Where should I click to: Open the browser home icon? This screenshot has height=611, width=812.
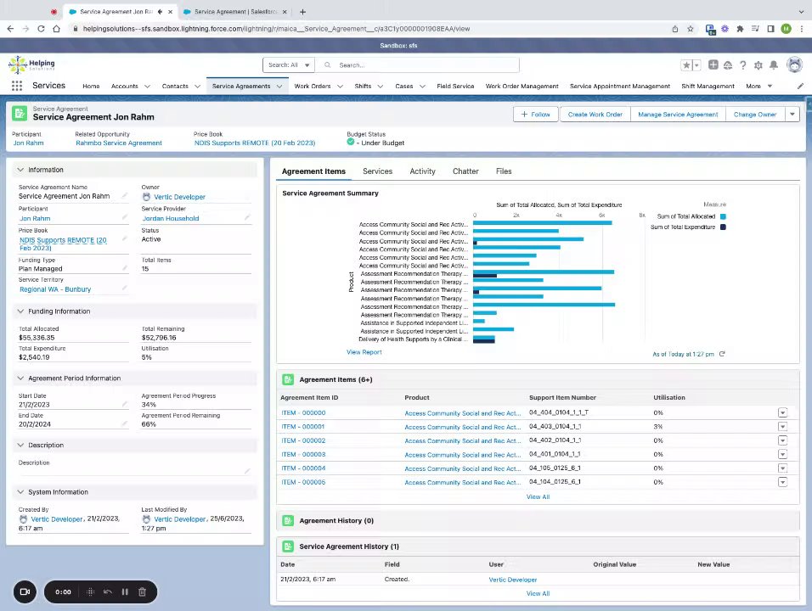click(56, 29)
